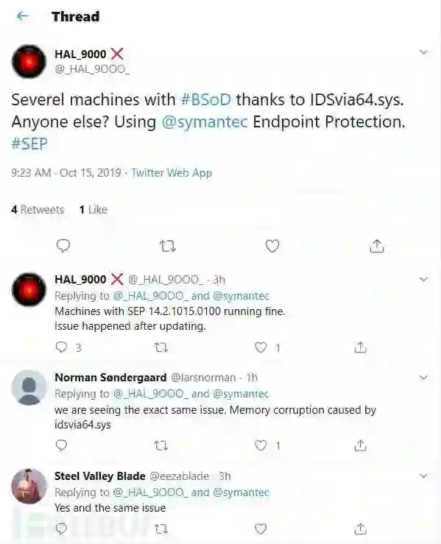Open Steel Valley Blade's profile picture
The width and height of the screenshot is (441, 544).
29,487
